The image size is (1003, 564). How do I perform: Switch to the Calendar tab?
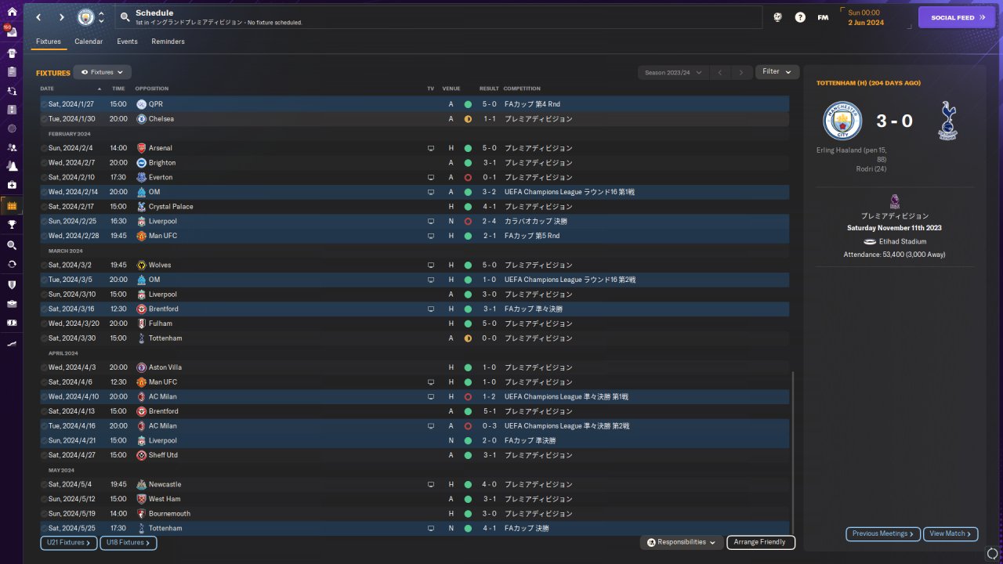coord(89,42)
